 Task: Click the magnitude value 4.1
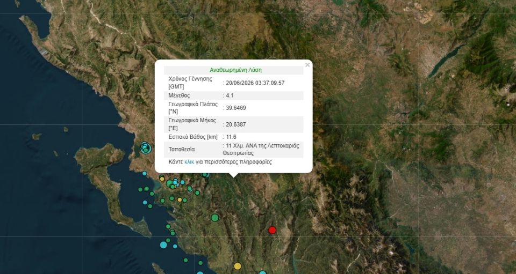coord(230,95)
